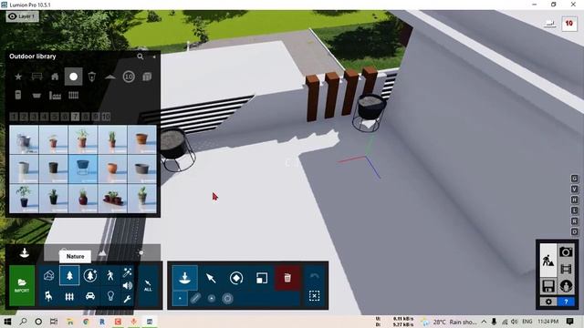Go to library page 3

pos(34,117)
